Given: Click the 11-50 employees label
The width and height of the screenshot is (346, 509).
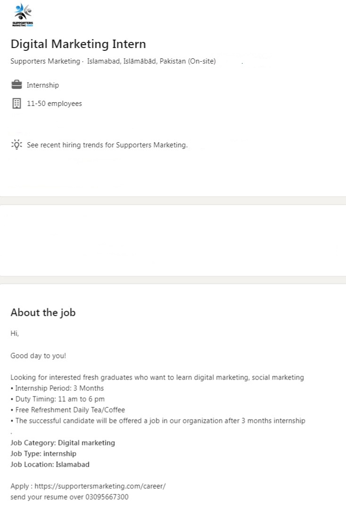Looking at the screenshot, I should (54, 104).
